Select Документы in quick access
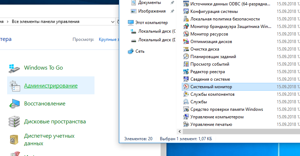 [x=149, y=3]
